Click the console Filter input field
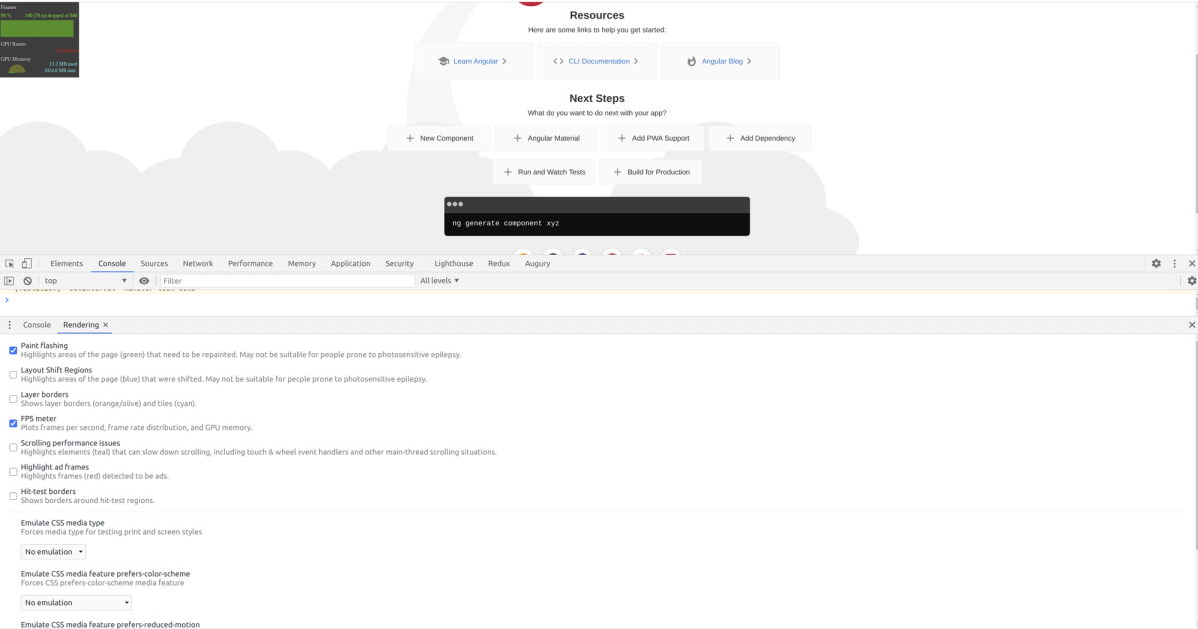1198x629 pixels. [287, 281]
